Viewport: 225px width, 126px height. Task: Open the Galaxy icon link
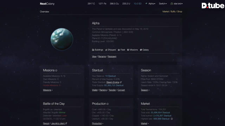coord(144,50)
